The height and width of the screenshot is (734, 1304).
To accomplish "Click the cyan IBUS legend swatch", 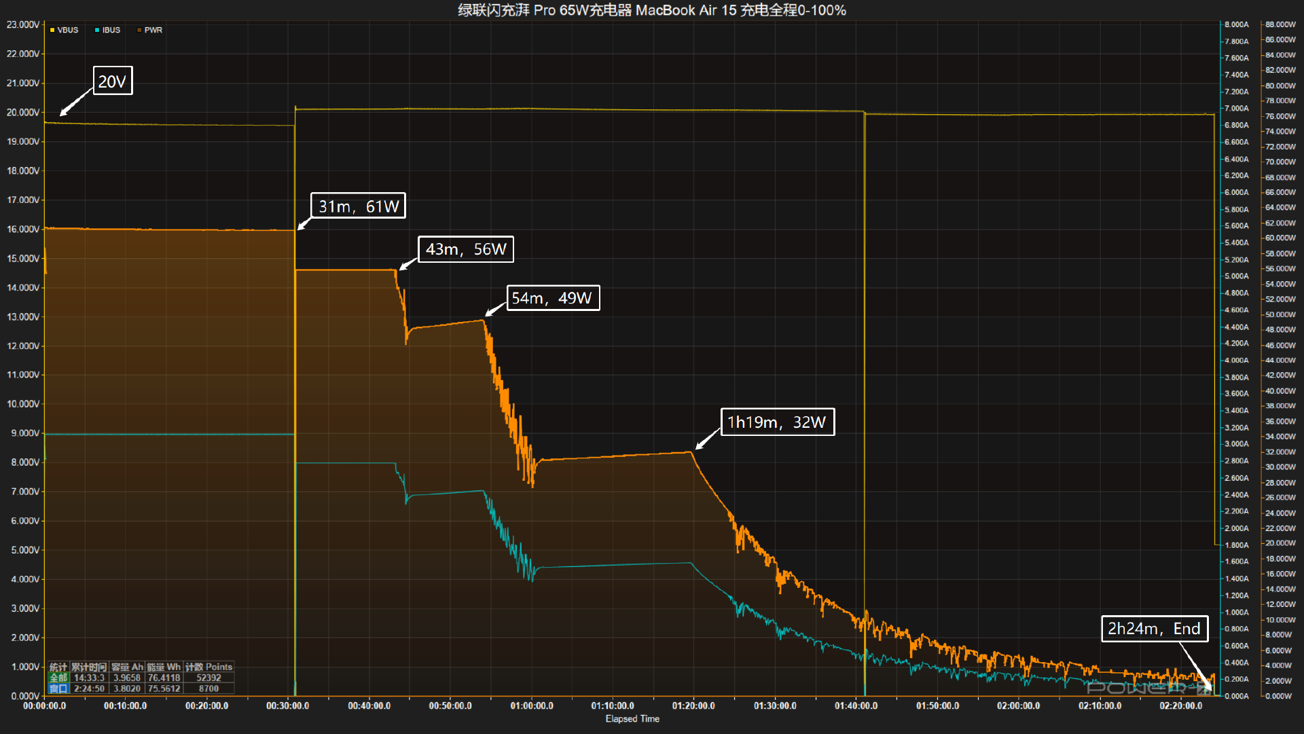I will coord(97,30).
